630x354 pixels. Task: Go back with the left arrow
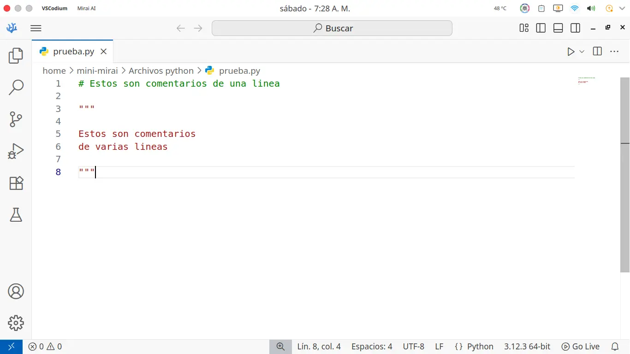tap(181, 28)
